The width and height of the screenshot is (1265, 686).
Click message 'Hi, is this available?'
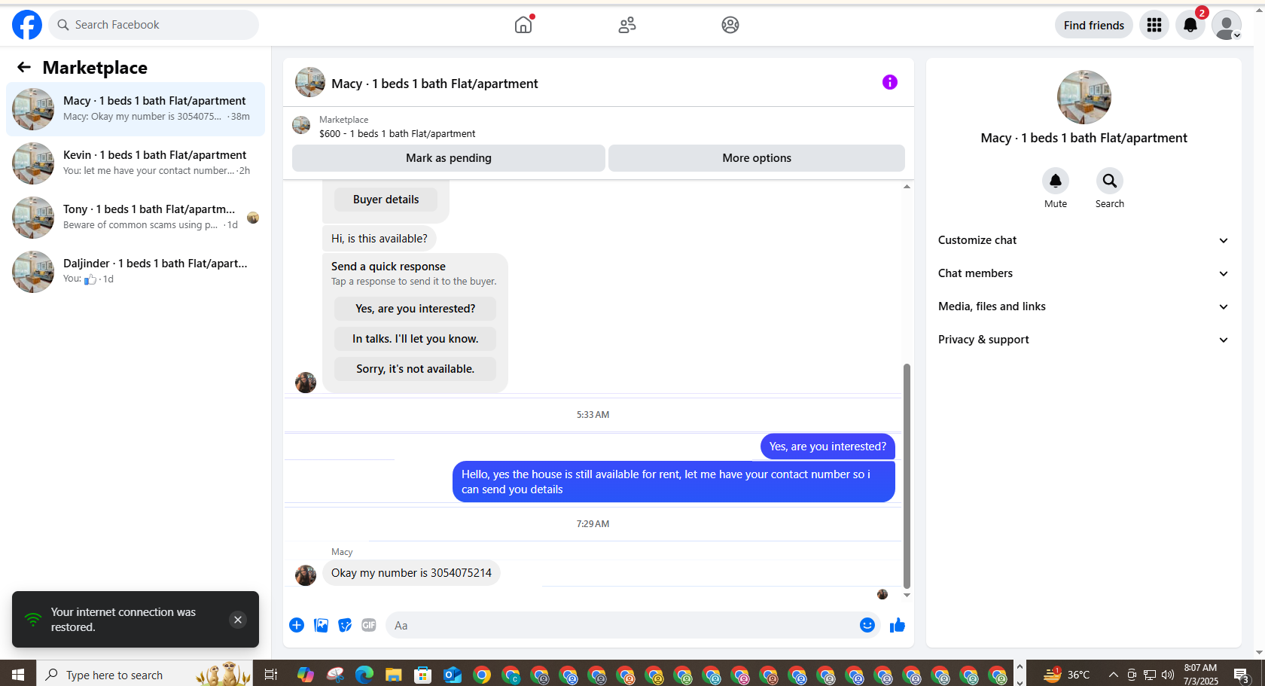pyautogui.click(x=379, y=239)
